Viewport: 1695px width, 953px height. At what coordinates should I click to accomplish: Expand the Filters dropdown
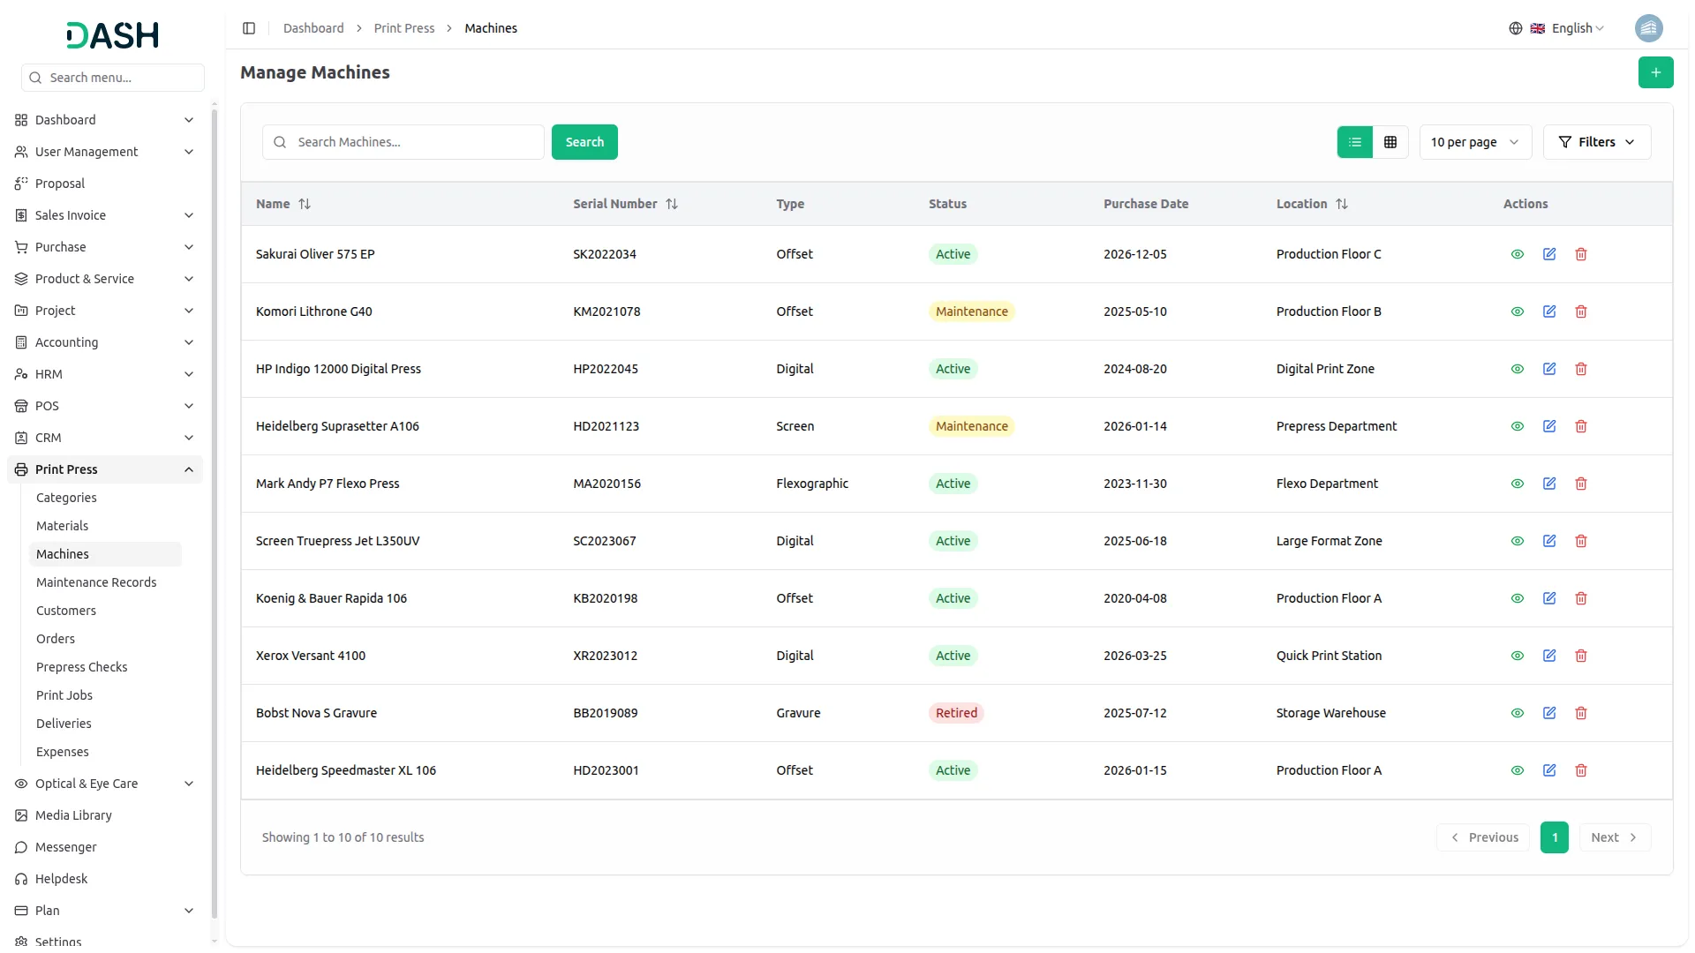[x=1596, y=142]
